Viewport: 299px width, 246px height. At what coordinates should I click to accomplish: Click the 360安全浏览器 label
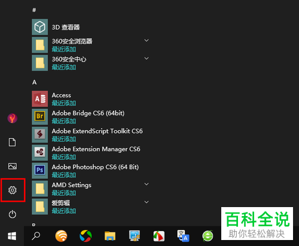pyautogui.click(x=72, y=41)
